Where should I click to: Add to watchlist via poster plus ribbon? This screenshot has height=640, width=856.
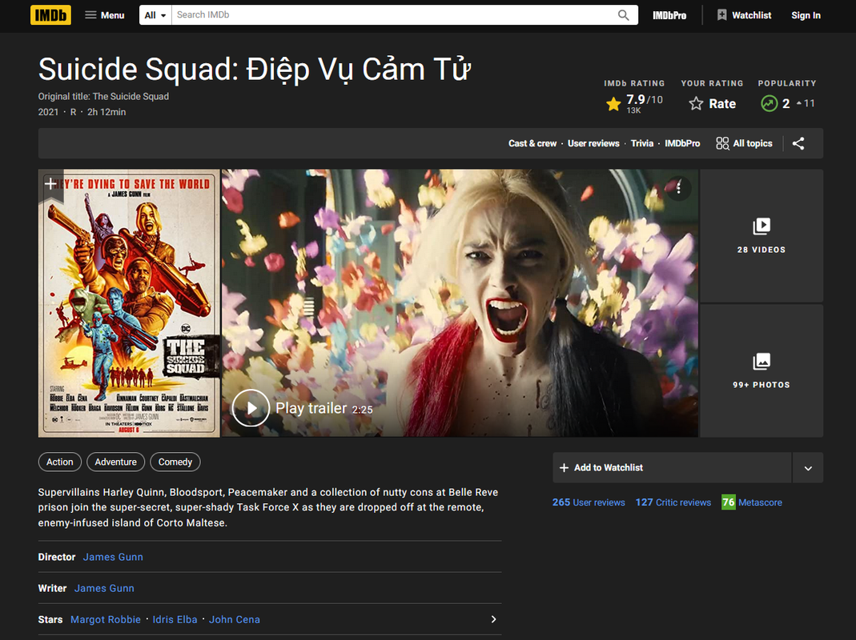[50, 185]
